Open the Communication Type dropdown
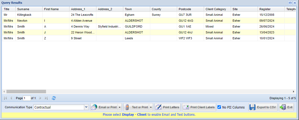Image resolution: width=299 pixels, height=120 pixels. pos(86,107)
